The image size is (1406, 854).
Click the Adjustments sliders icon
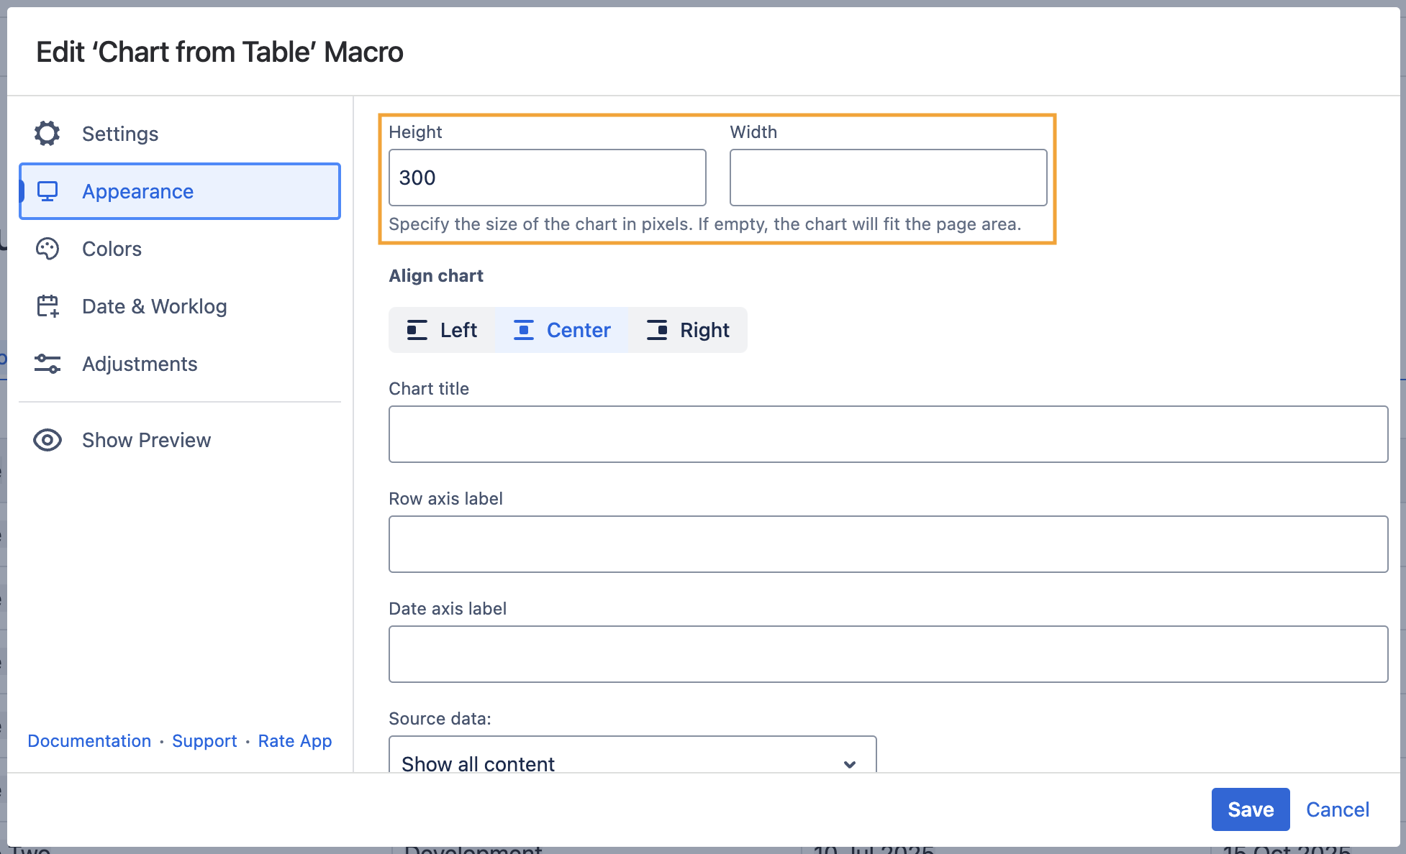click(47, 364)
